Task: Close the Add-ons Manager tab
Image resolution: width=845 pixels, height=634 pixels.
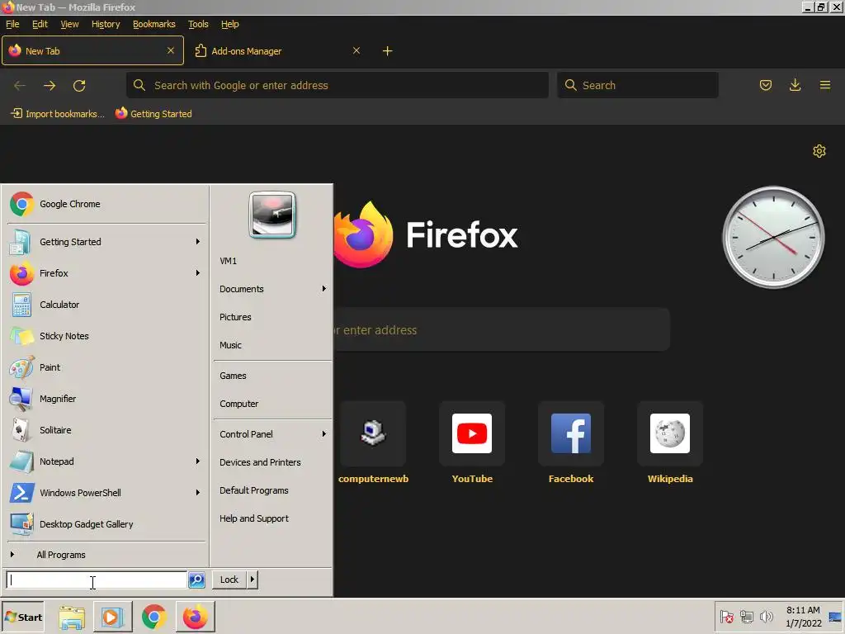Action: coord(356,50)
